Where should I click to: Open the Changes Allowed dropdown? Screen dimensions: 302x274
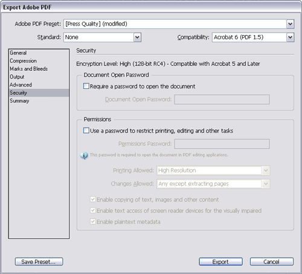(213, 184)
